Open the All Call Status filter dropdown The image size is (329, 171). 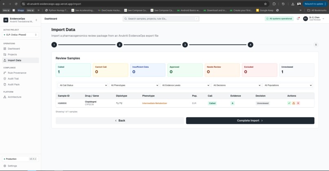click(x=83, y=85)
